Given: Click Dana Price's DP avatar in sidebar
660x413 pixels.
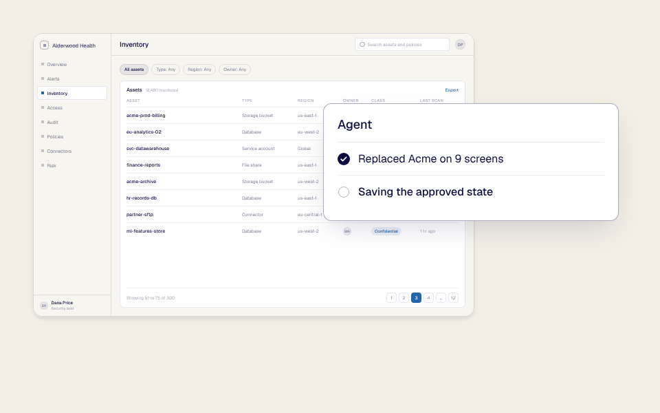Looking at the screenshot, I should point(44,306).
